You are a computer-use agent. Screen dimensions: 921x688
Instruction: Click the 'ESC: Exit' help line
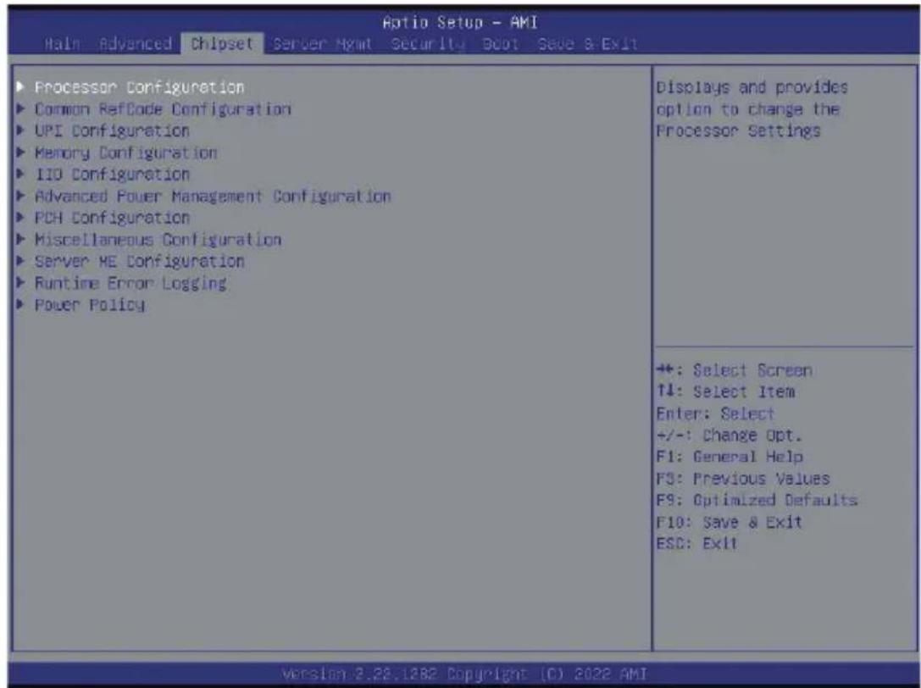click(x=696, y=544)
